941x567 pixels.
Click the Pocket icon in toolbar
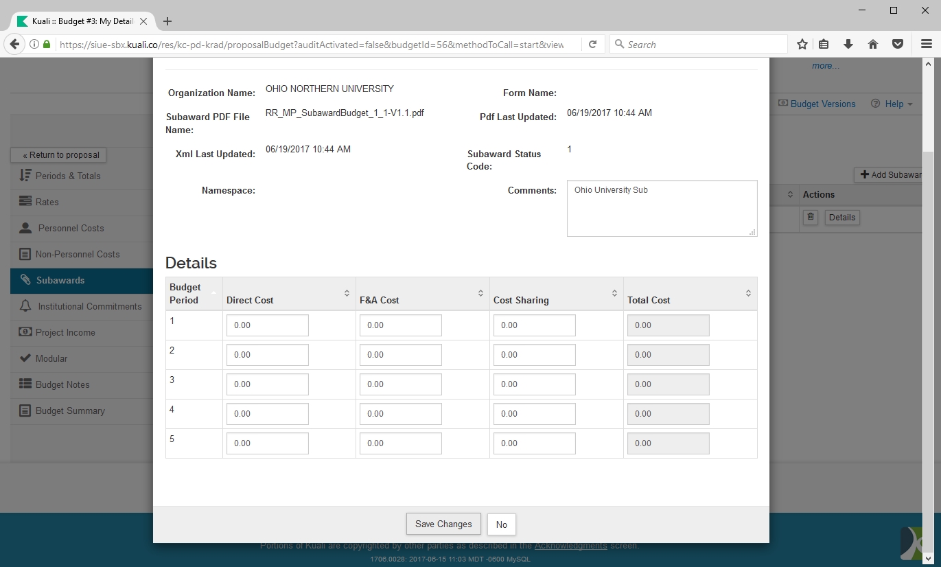897,45
